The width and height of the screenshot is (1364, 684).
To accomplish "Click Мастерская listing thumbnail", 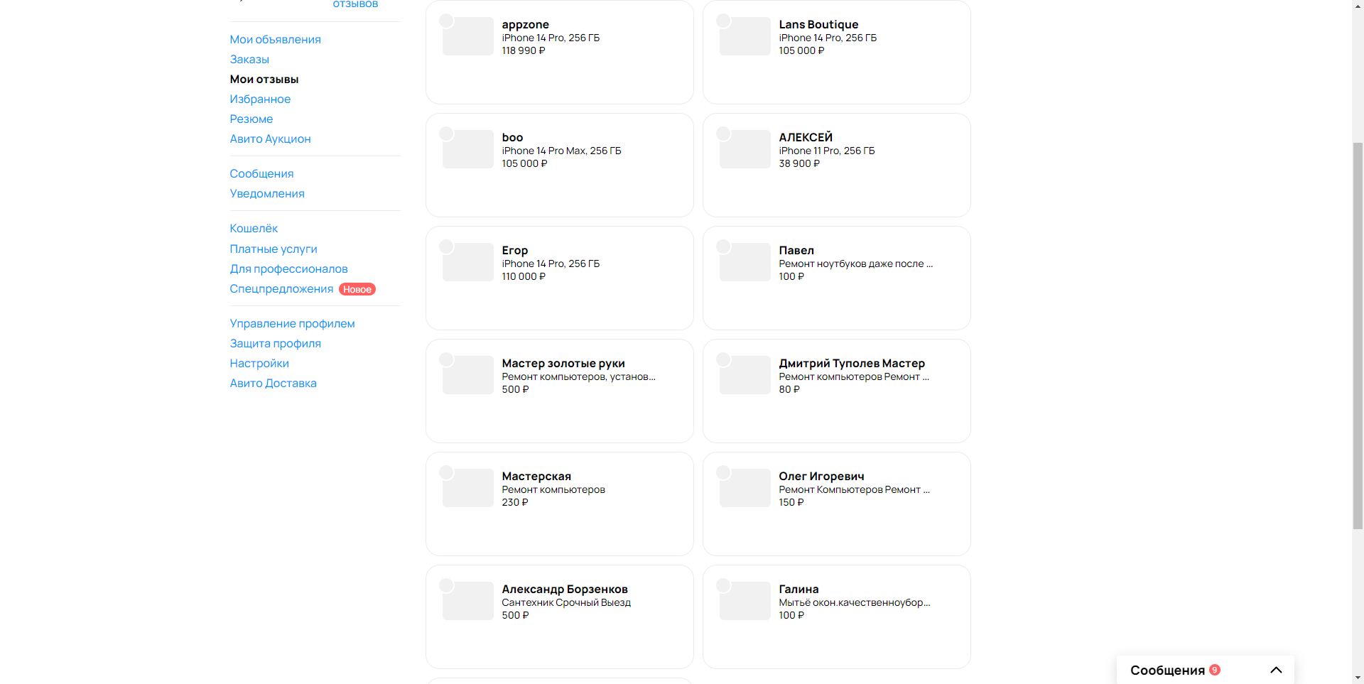I will click(468, 488).
